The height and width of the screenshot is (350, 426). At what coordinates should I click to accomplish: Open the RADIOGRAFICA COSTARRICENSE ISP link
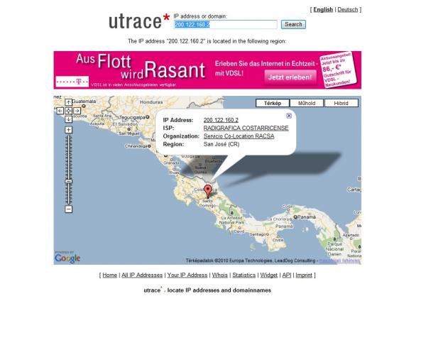[246, 128]
